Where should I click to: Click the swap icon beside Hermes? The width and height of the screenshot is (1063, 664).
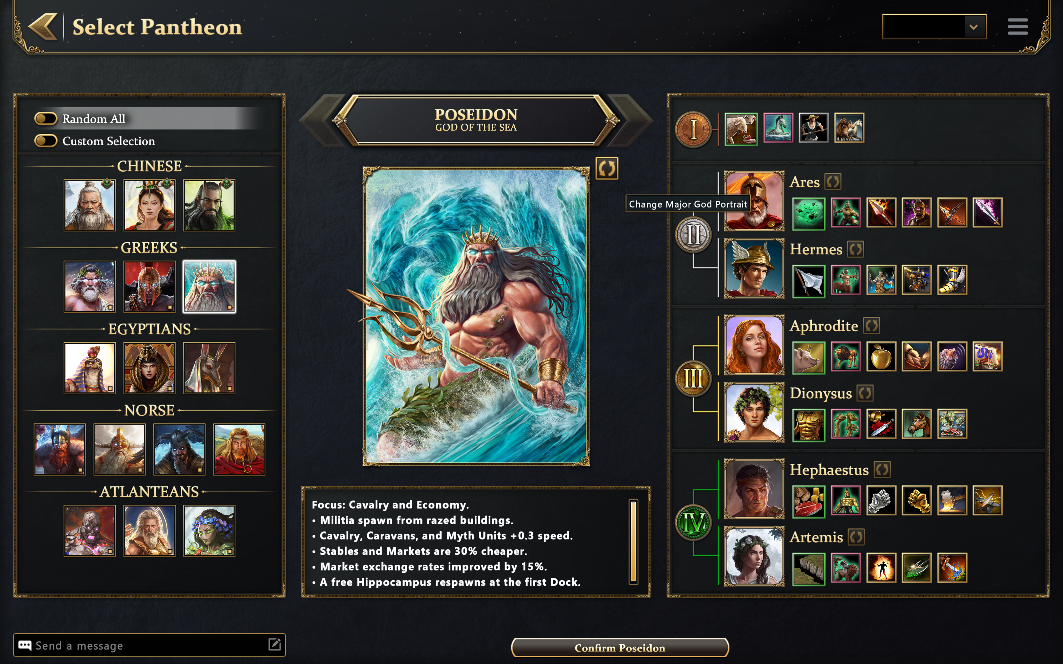(x=855, y=249)
